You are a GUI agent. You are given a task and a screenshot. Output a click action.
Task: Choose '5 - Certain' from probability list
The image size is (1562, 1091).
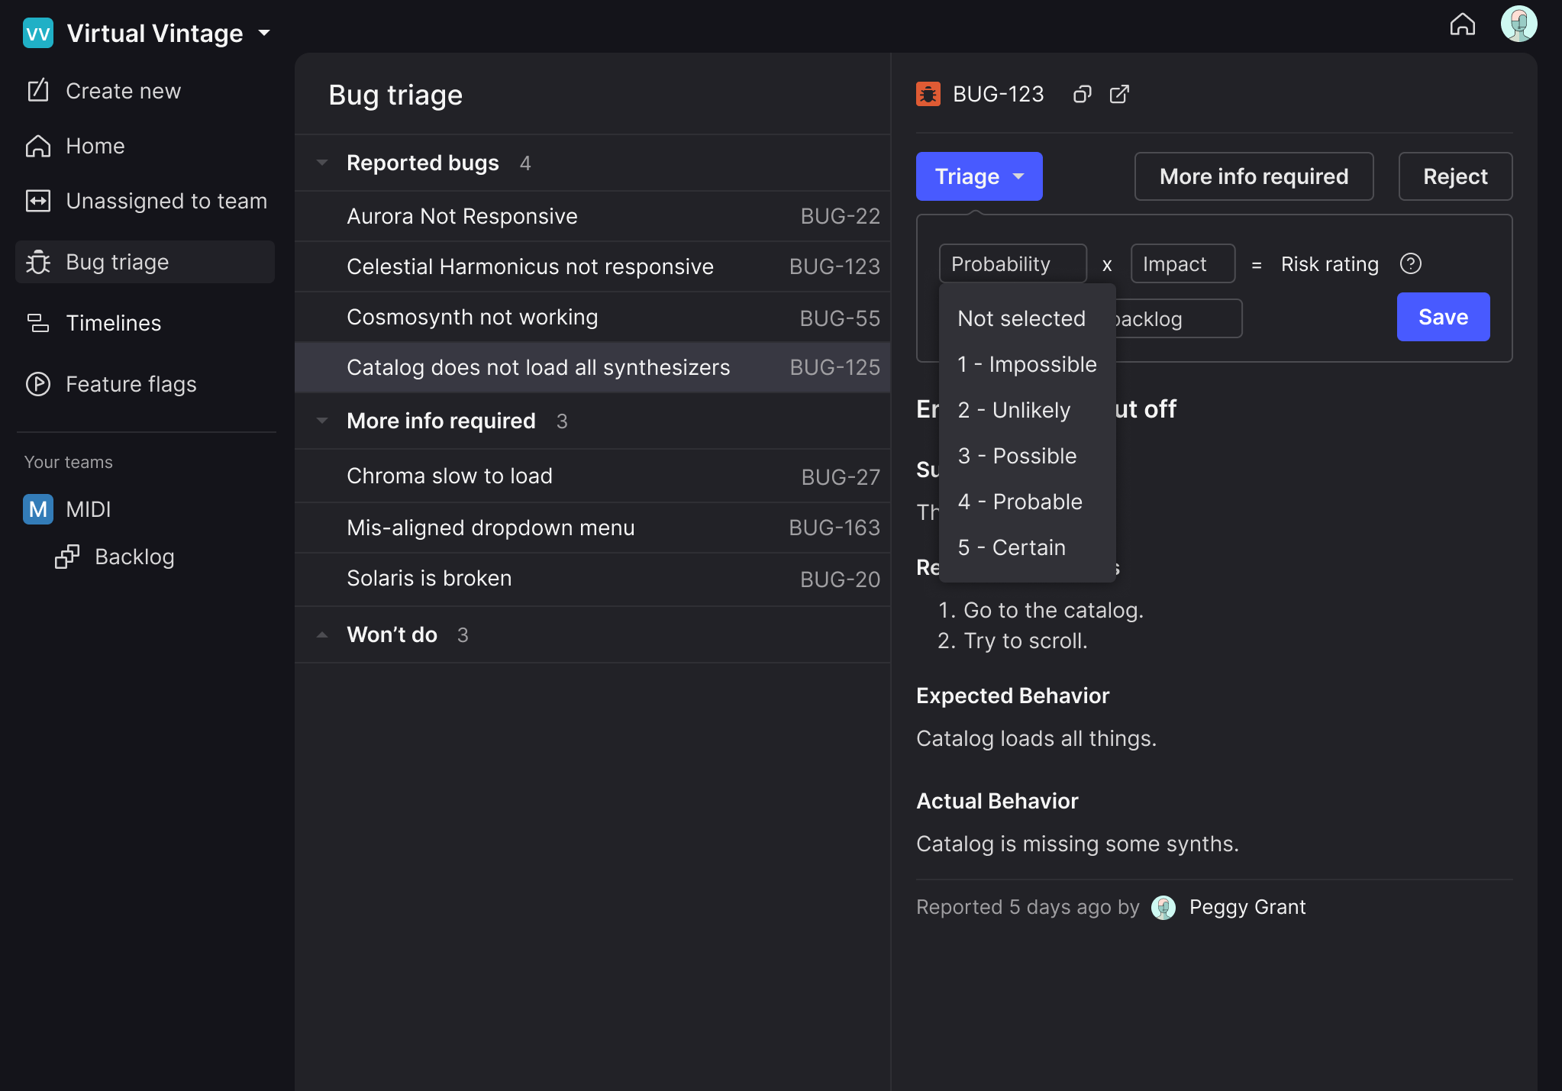[x=1012, y=548]
